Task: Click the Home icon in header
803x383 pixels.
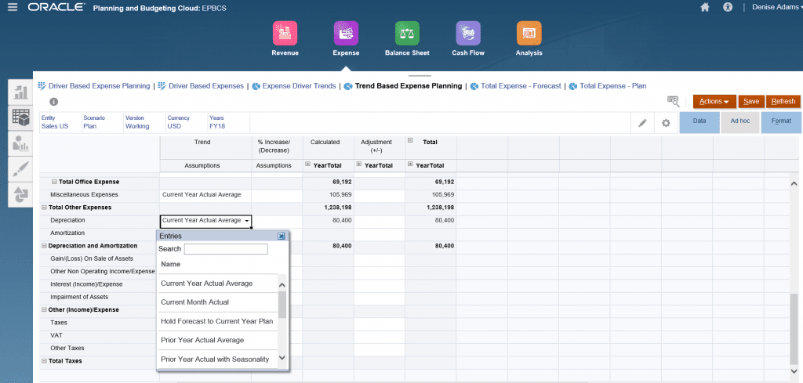Action: (704, 8)
